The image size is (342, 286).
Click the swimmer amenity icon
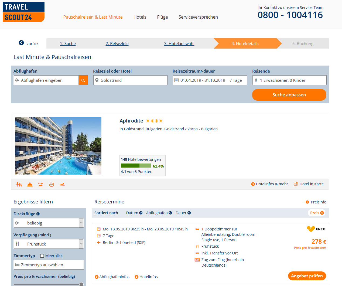coord(62,184)
